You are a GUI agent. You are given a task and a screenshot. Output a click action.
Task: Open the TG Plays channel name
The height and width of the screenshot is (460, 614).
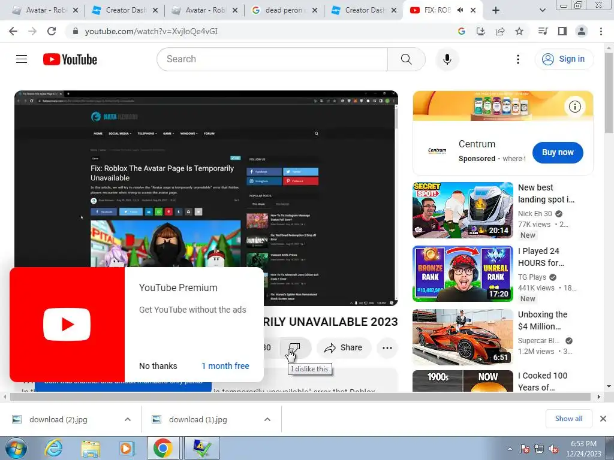tap(532, 277)
